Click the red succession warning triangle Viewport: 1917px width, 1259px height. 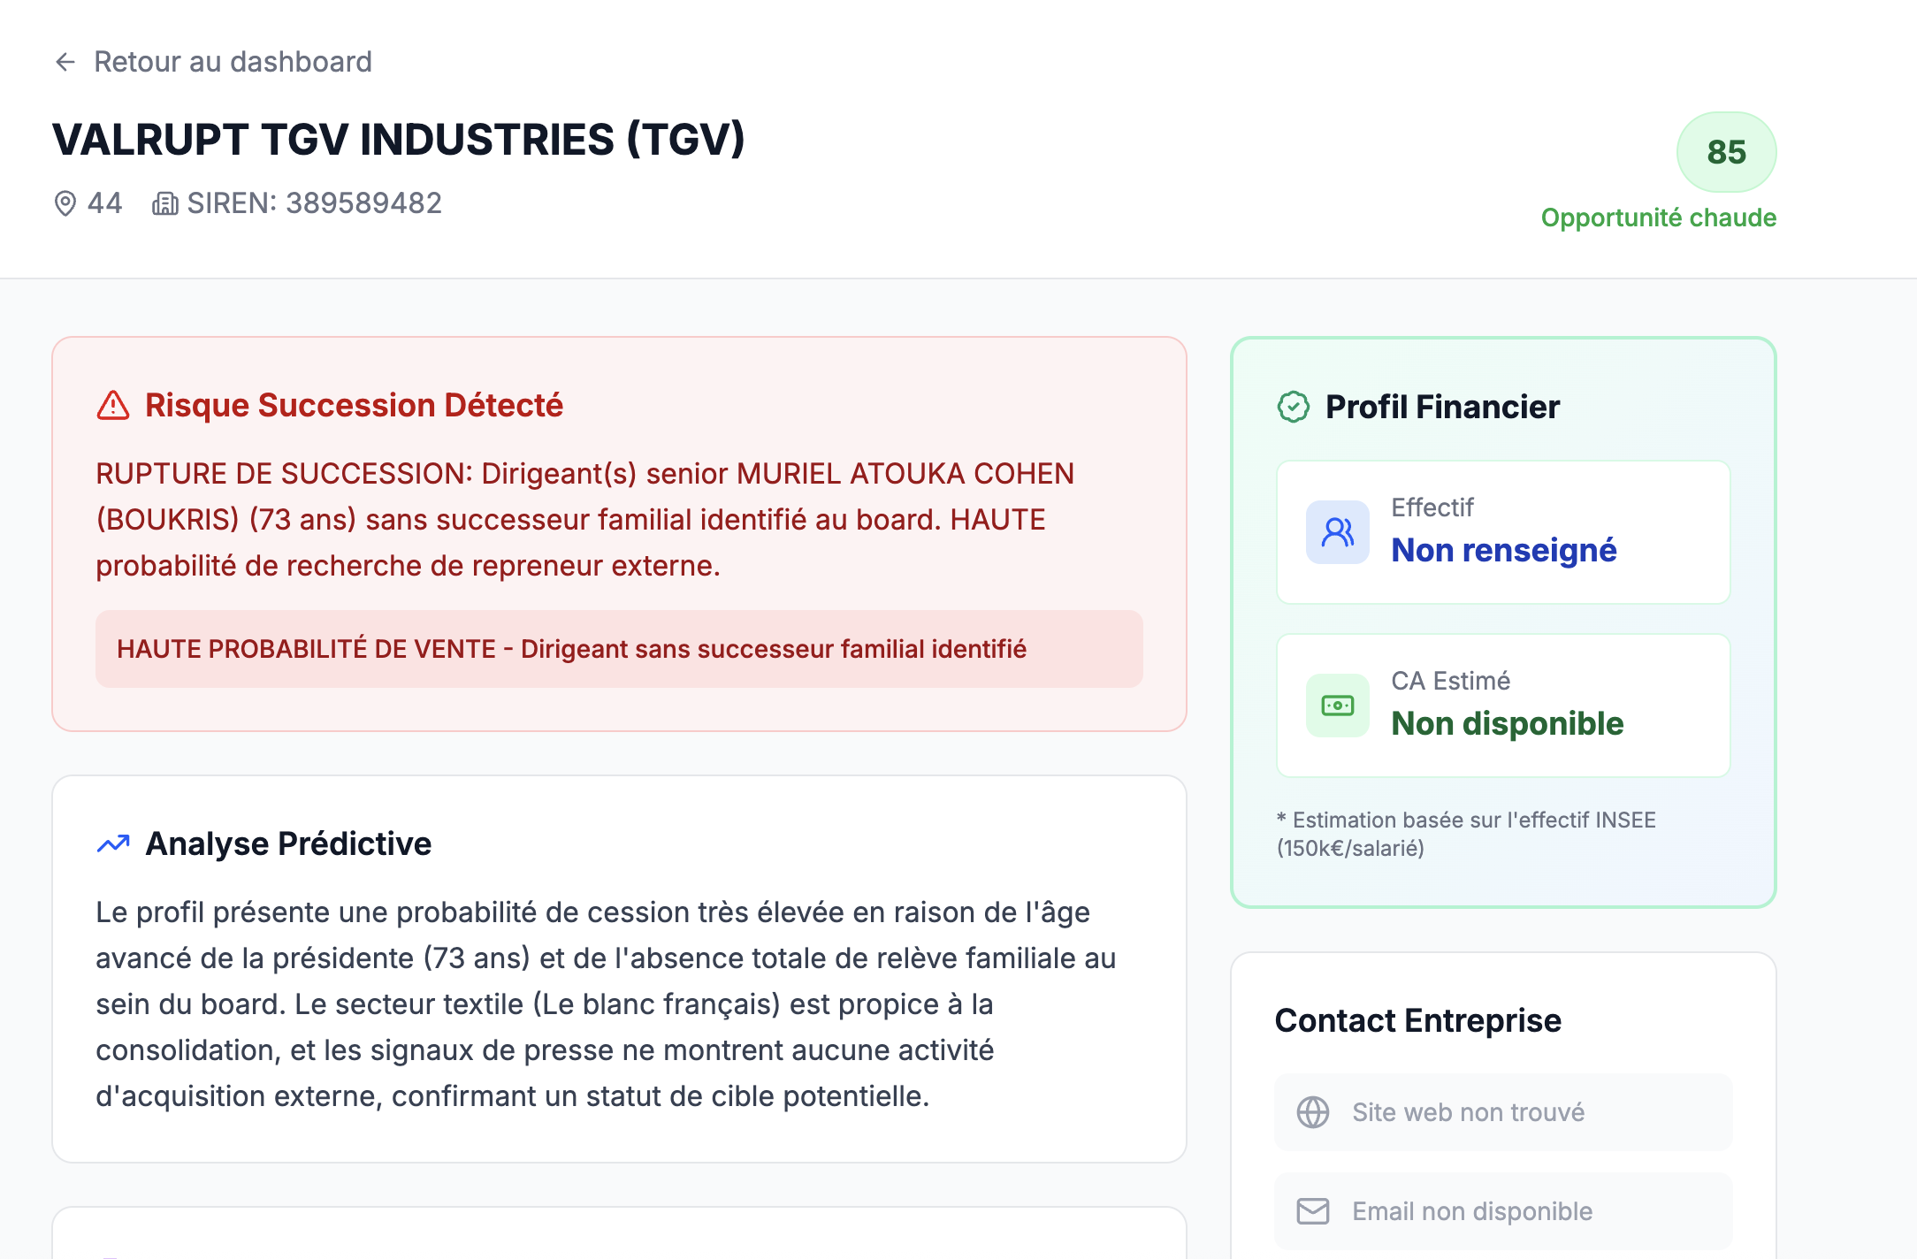tap(113, 406)
